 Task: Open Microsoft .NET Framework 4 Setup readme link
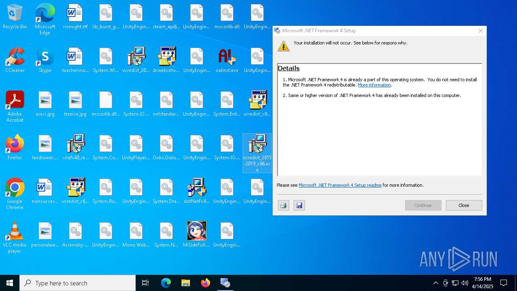pos(340,185)
